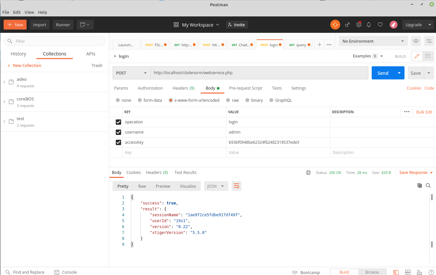Screen dimensions: 436x275
Task: Search within the response body
Action: pos(428,185)
